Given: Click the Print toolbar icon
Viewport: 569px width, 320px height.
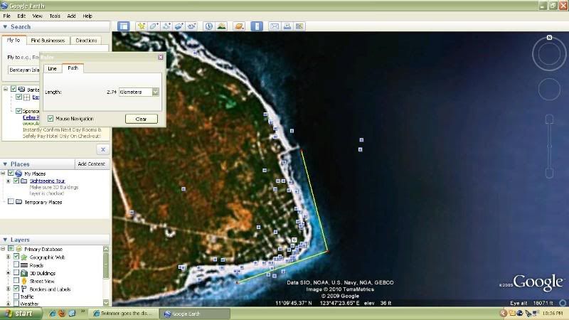Looking at the screenshot, I should pyautogui.click(x=287, y=26).
